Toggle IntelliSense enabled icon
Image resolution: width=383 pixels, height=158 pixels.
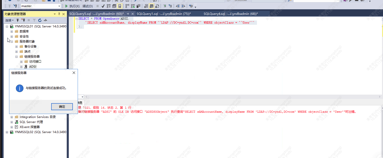(120, 6)
